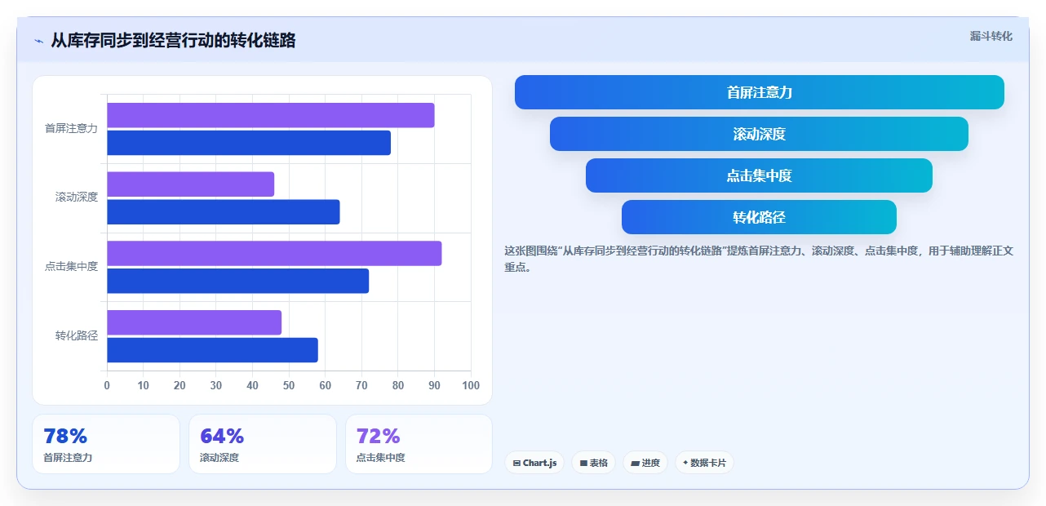
Task: Select the 转化路径 funnel stage
Action: (x=759, y=217)
